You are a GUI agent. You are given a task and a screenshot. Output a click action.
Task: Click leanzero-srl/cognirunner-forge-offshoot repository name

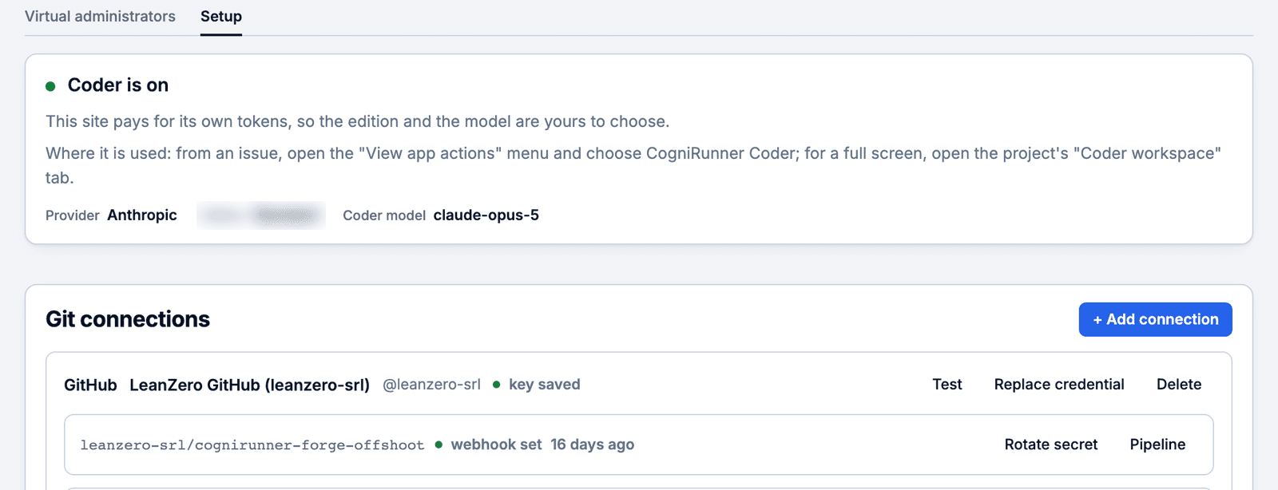pos(252,445)
